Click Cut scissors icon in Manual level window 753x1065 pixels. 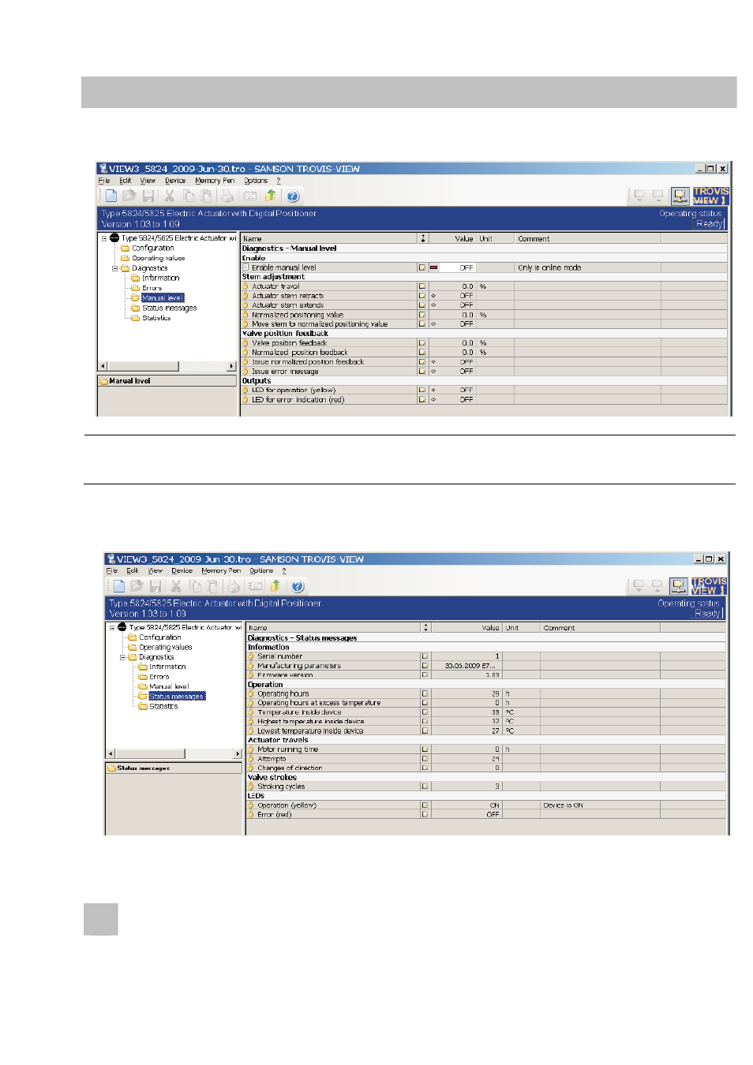[x=169, y=196]
